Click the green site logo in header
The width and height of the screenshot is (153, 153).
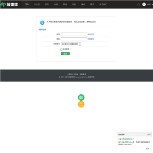9,4
